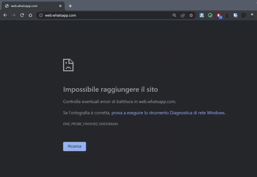
Task: Bookmark this page via the star icon
Action: click(191, 15)
